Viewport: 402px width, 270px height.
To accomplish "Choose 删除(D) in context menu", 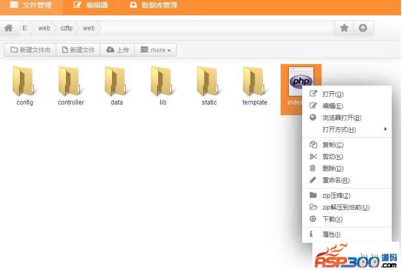I will [347, 168].
